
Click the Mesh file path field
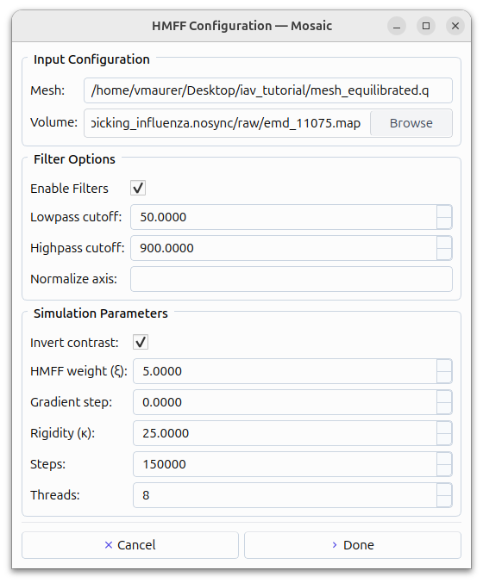click(267, 90)
